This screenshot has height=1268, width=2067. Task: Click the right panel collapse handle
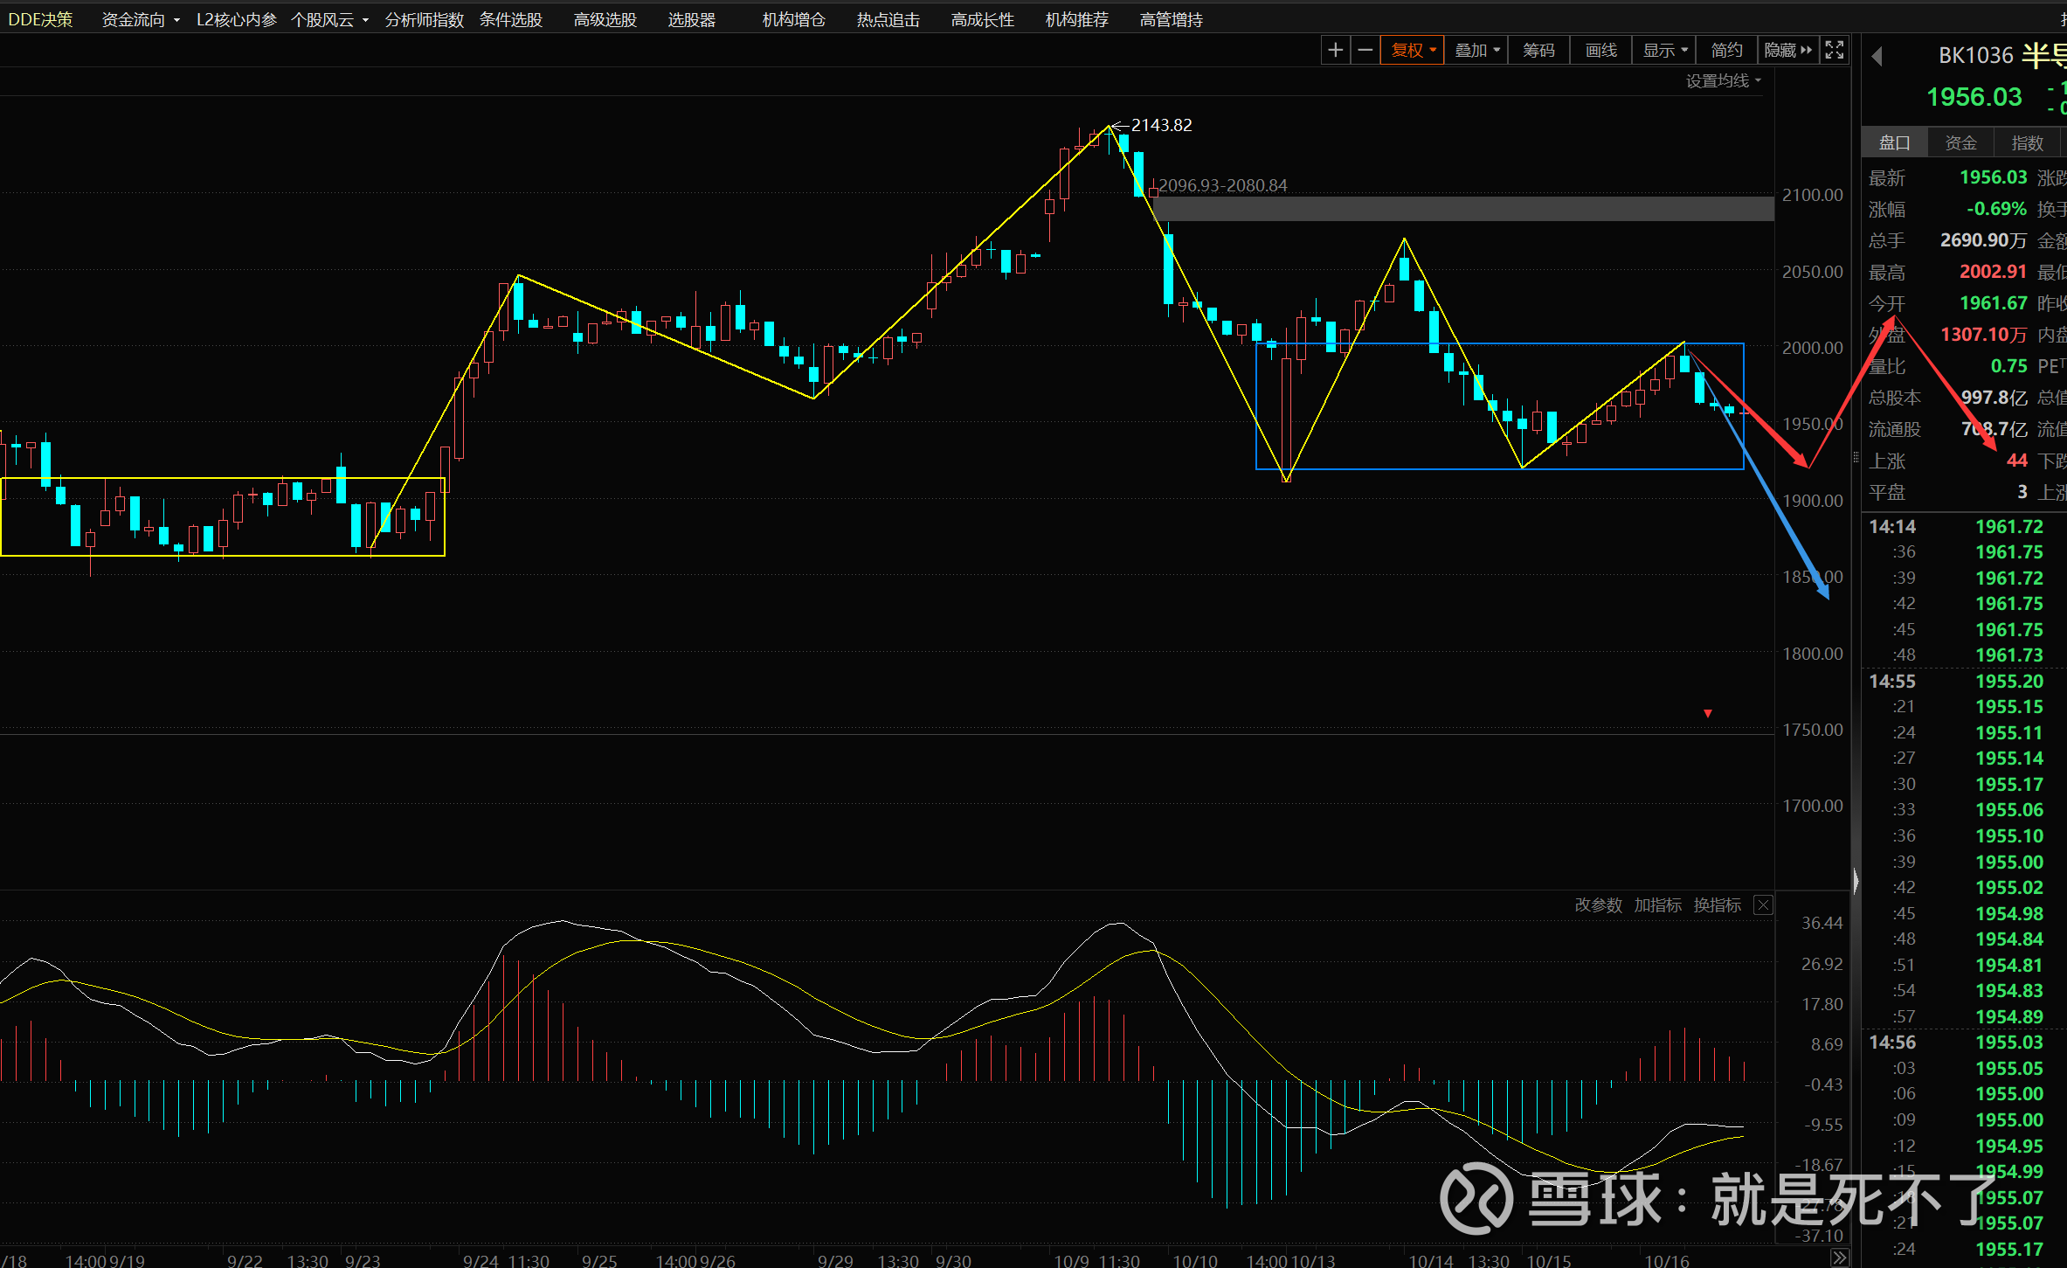pyautogui.click(x=1856, y=880)
